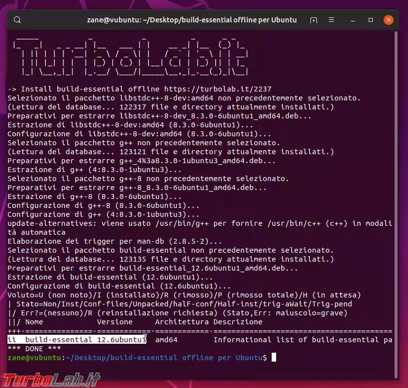Open the terminal hamburger menu
Screen dimensions: 408x388
pos(331,20)
